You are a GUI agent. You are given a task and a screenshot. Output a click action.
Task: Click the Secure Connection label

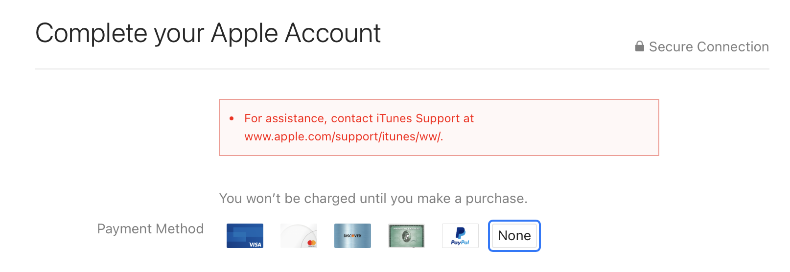(x=709, y=47)
